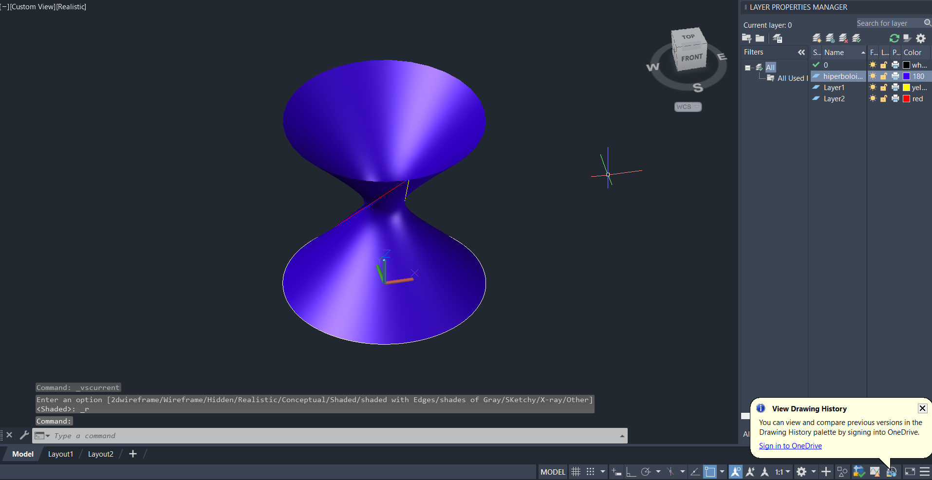Toggle polar tracking

tap(646, 471)
